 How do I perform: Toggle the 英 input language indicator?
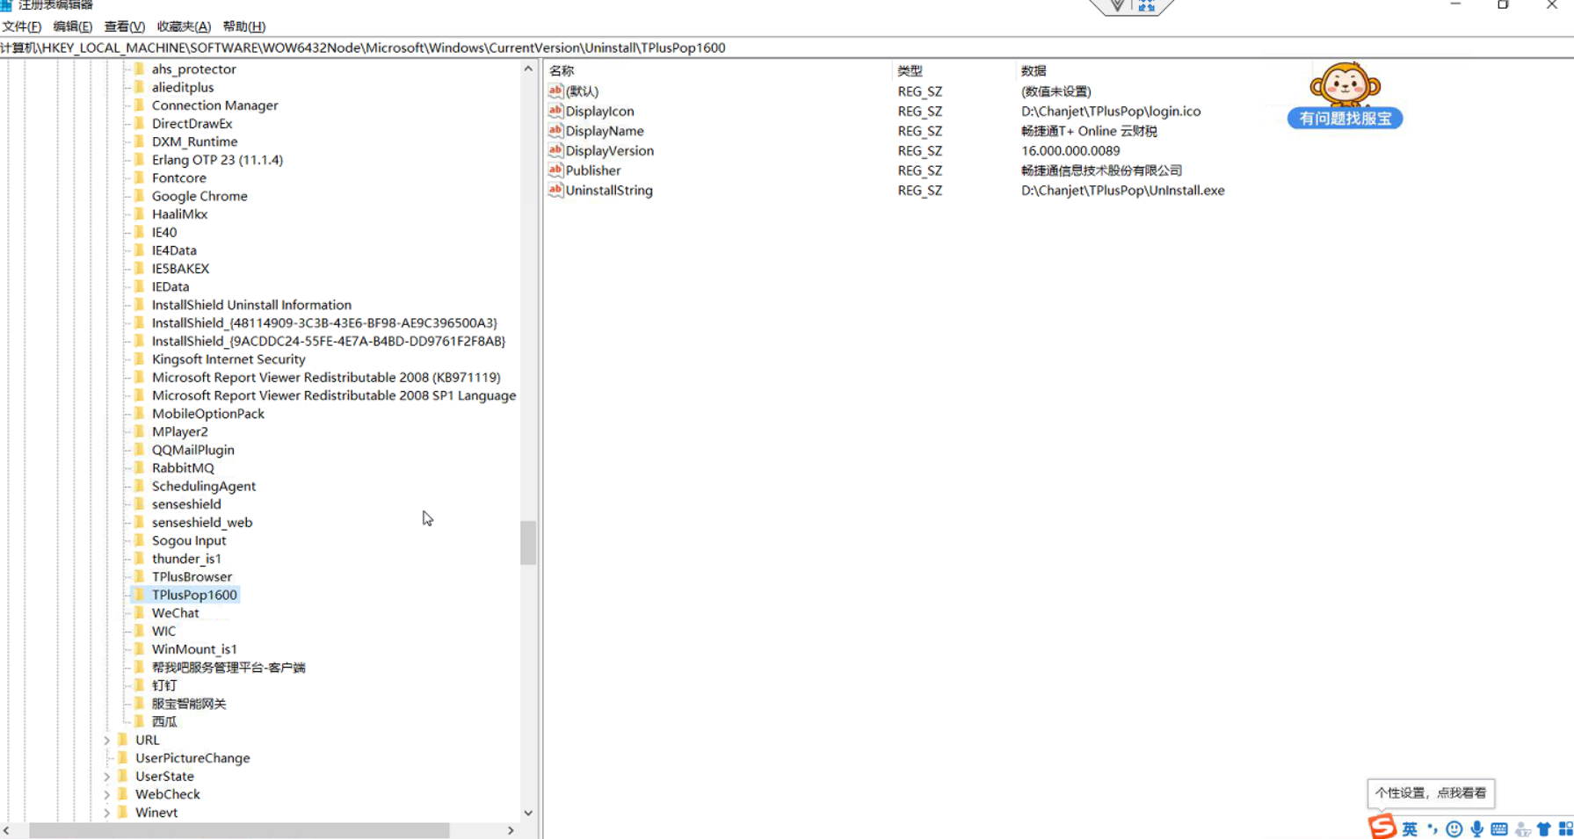[x=1410, y=828]
